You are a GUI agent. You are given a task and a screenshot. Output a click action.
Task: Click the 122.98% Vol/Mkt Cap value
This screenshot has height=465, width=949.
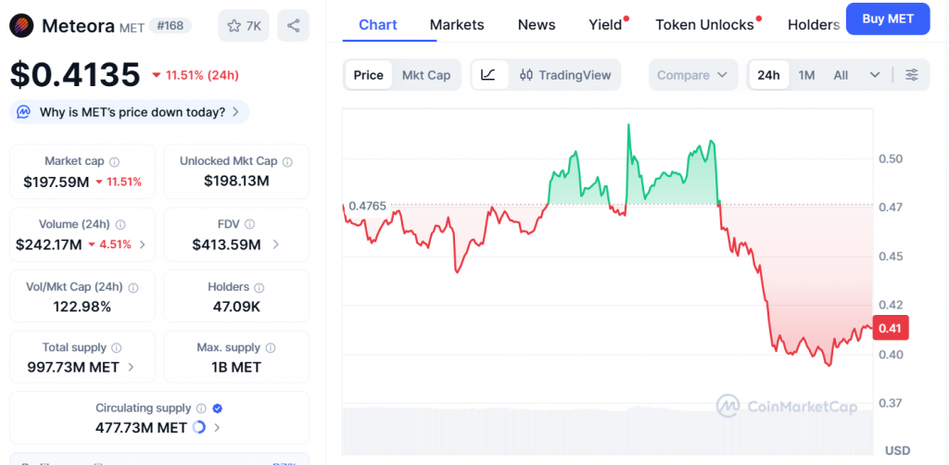tap(82, 307)
